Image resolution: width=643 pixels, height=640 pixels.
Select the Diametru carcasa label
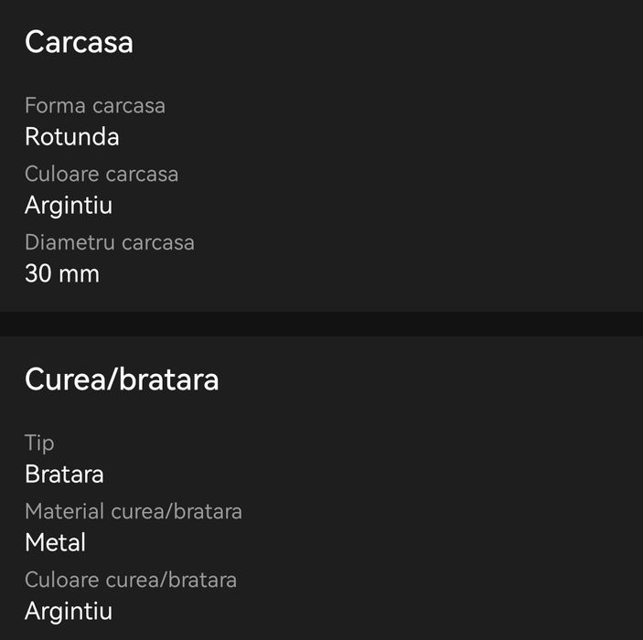click(x=110, y=242)
